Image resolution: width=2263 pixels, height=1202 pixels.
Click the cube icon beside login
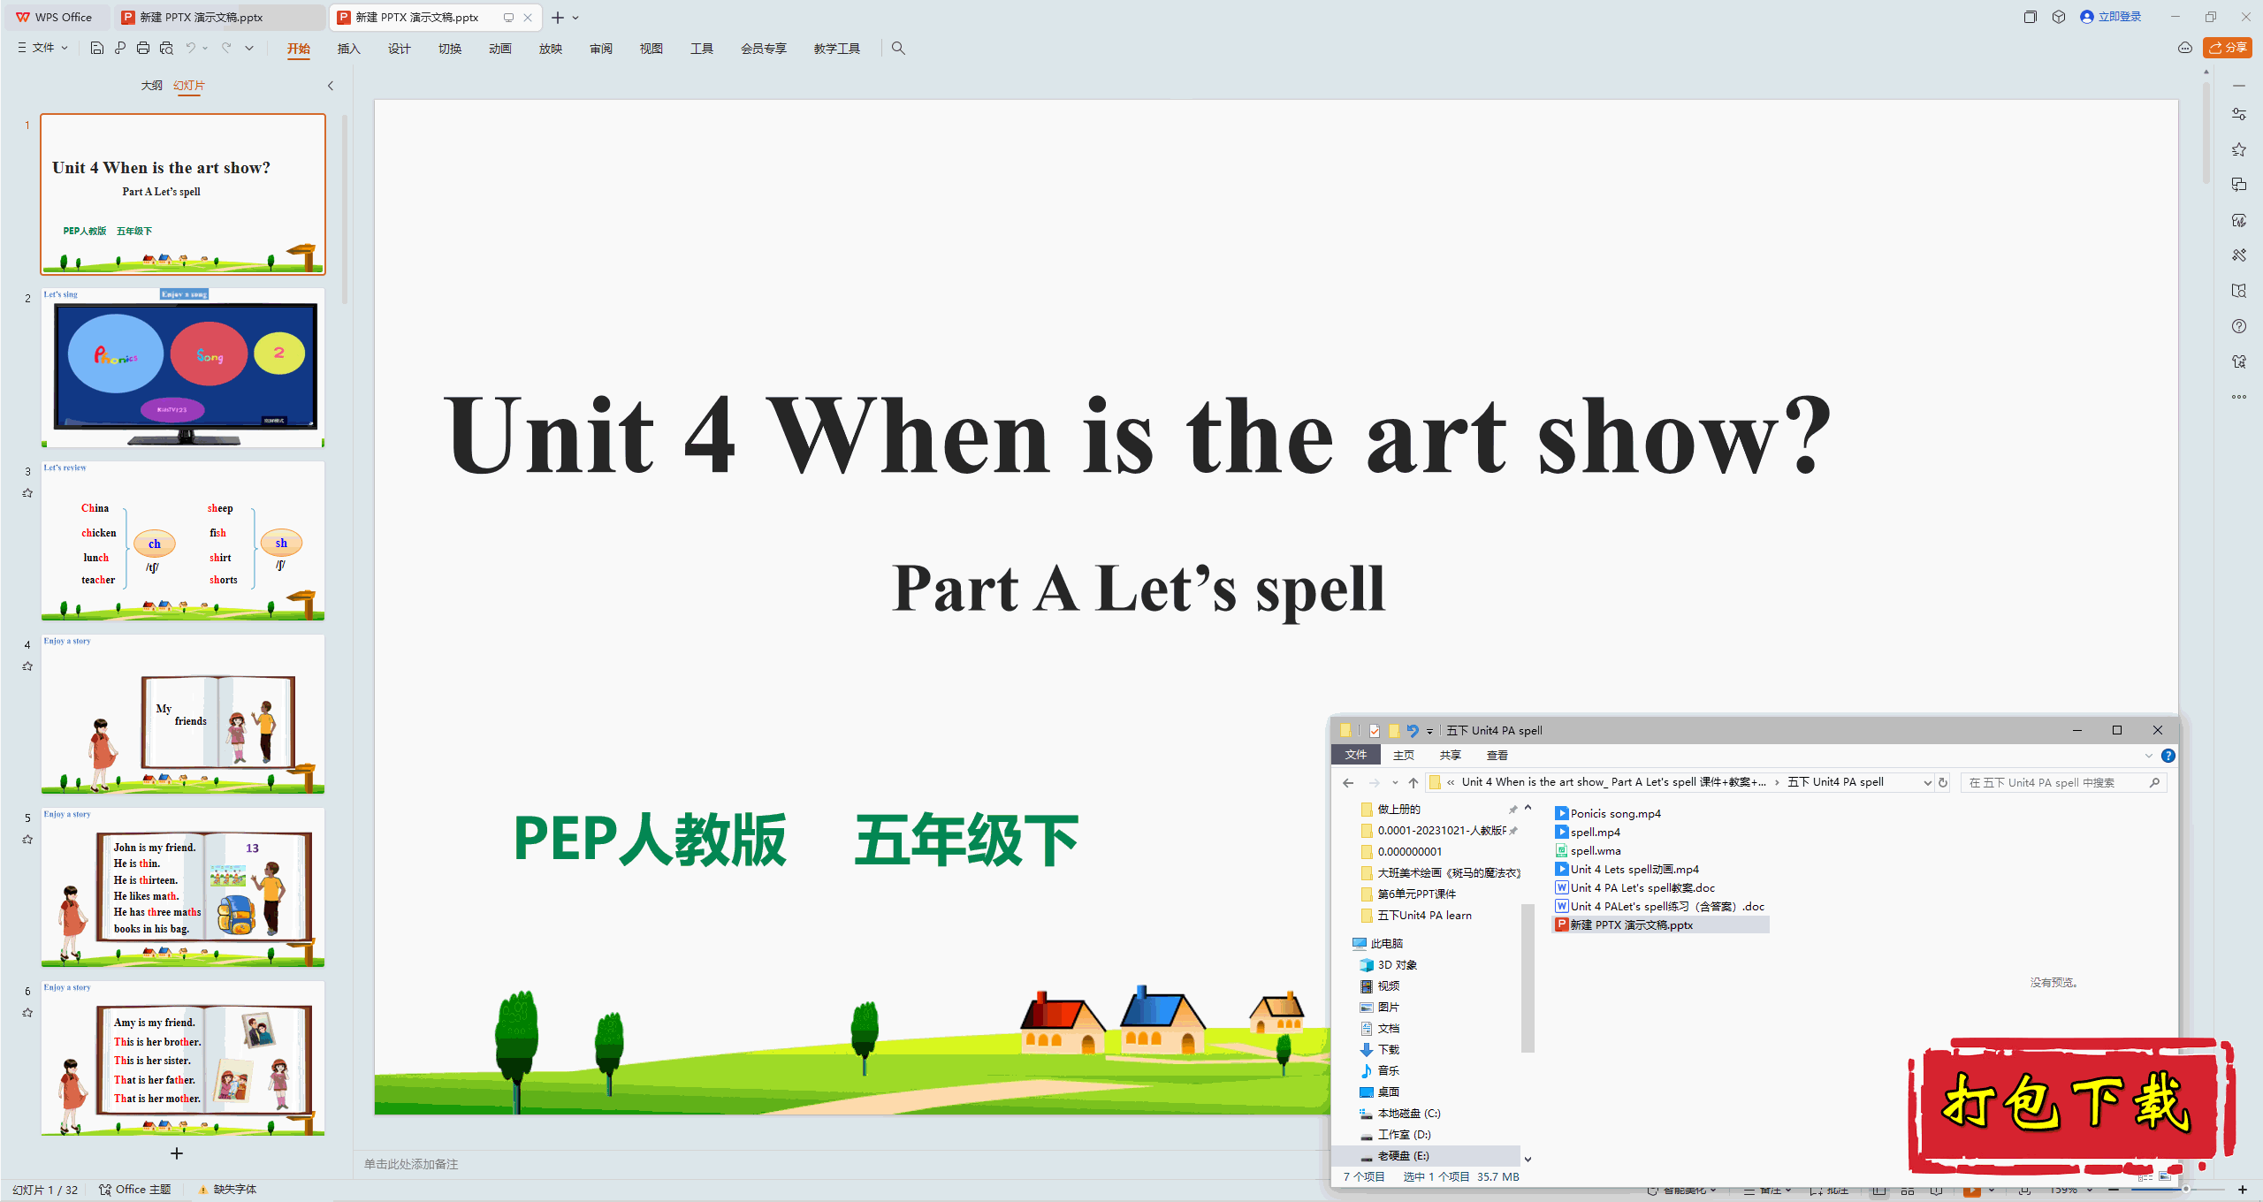[x=2059, y=17]
